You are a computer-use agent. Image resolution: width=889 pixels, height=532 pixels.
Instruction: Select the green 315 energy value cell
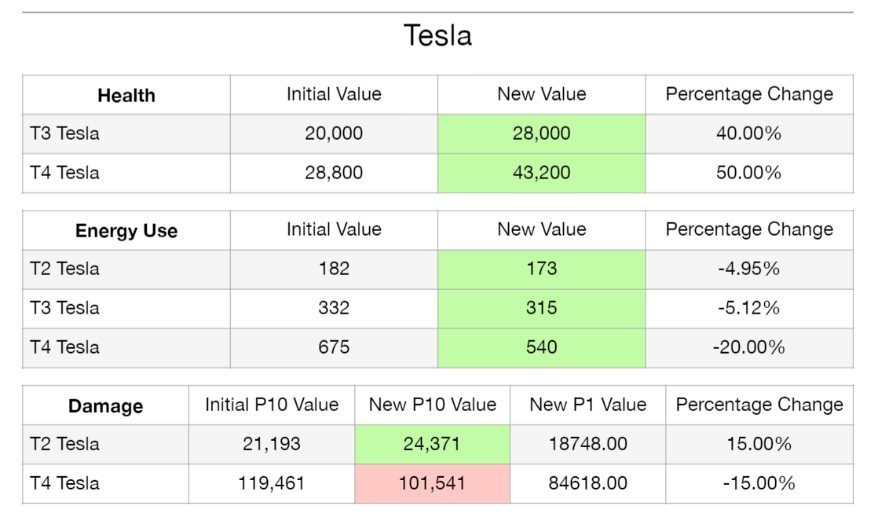tap(541, 308)
